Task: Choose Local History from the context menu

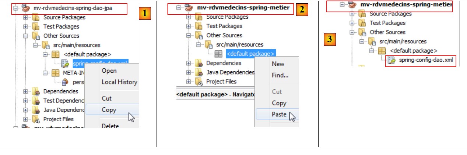Action: pyautogui.click(x=119, y=82)
